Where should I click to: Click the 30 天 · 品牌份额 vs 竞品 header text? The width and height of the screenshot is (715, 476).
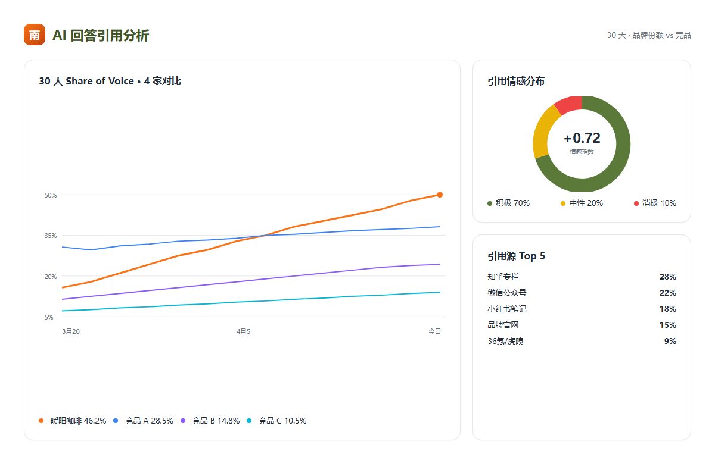pos(649,35)
